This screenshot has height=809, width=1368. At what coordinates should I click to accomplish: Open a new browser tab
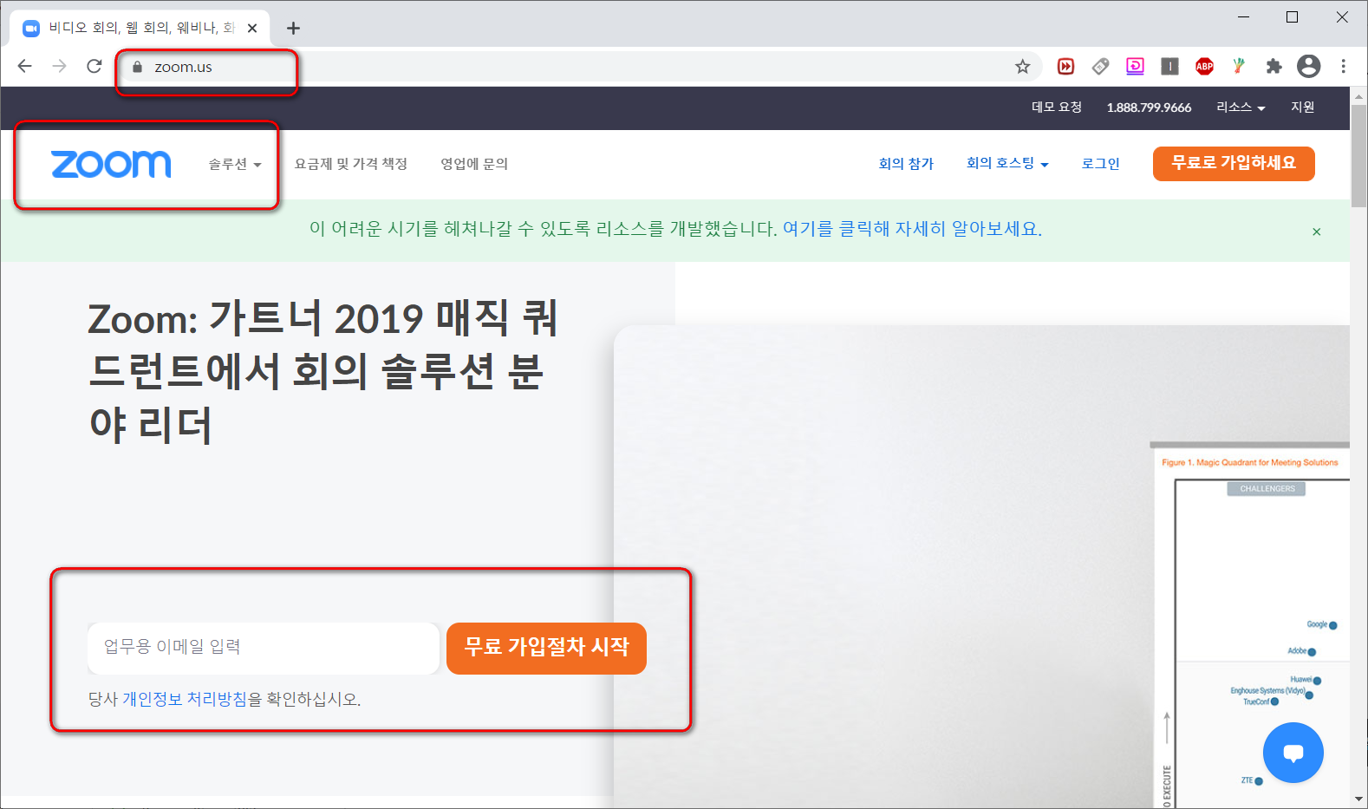(293, 28)
